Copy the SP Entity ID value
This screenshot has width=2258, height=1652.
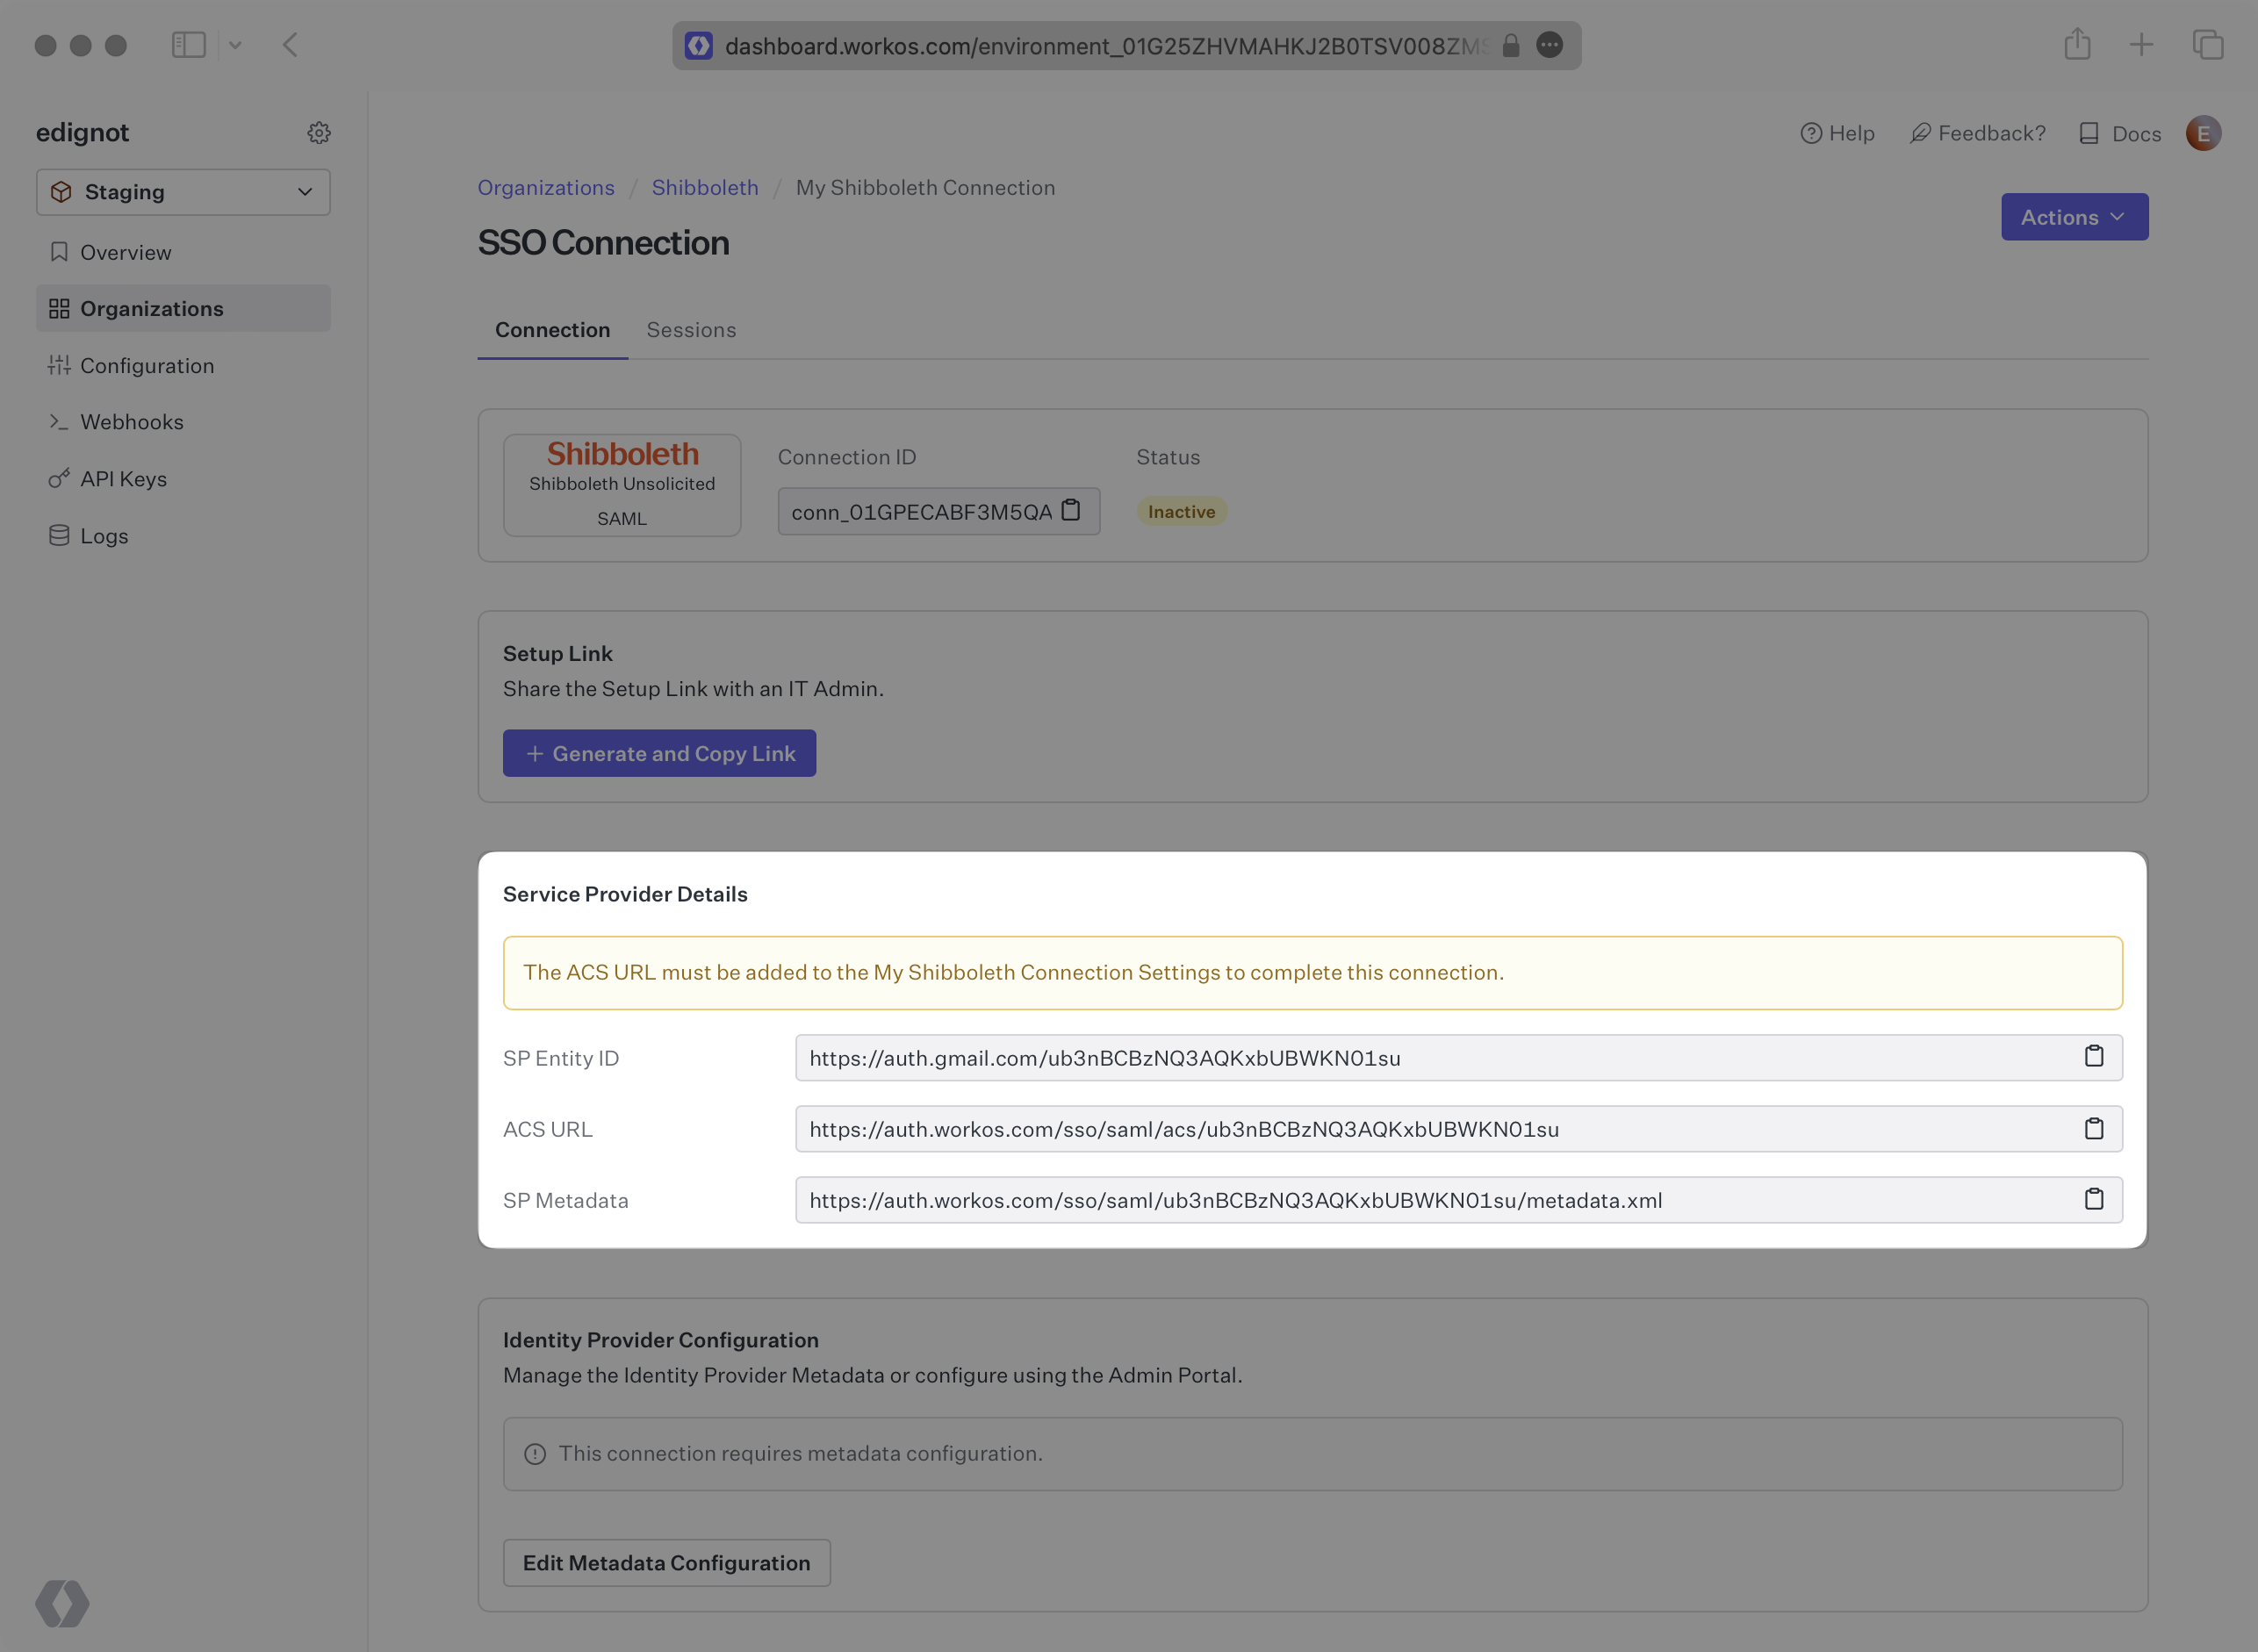[x=2094, y=1057]
